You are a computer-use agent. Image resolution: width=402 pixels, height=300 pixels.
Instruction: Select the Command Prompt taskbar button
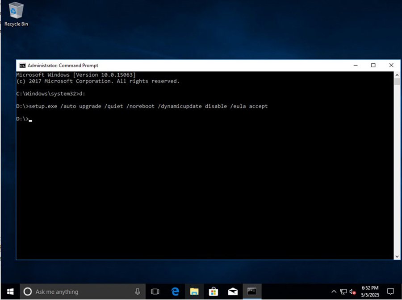252,292
